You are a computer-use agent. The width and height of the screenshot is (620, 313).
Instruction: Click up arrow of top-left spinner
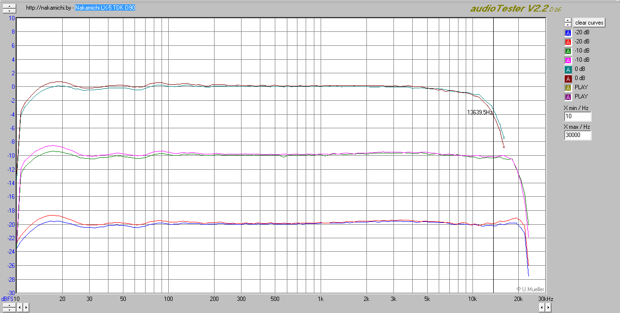click(9, 6)
